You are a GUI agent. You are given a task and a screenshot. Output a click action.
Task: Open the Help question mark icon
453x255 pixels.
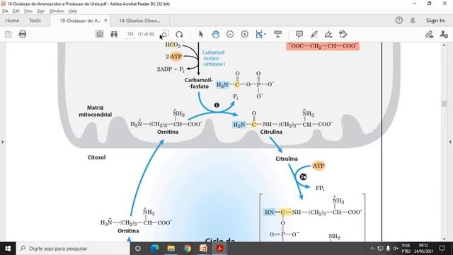[x=399, y=21]
